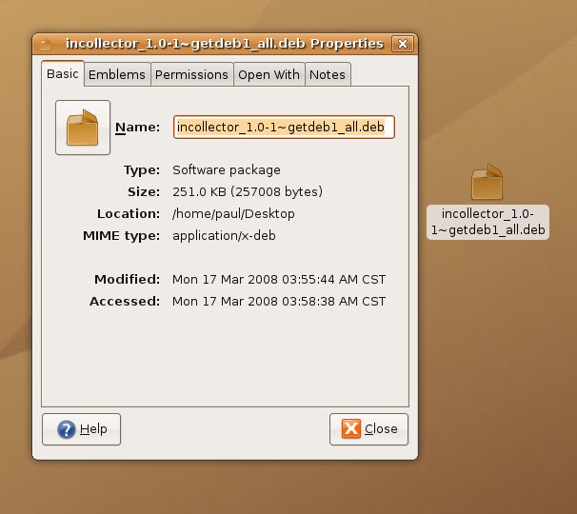The width and height of the screenshot is (577, 514).
Task: Switch to the Open With tab
Action: pos(269,74)
